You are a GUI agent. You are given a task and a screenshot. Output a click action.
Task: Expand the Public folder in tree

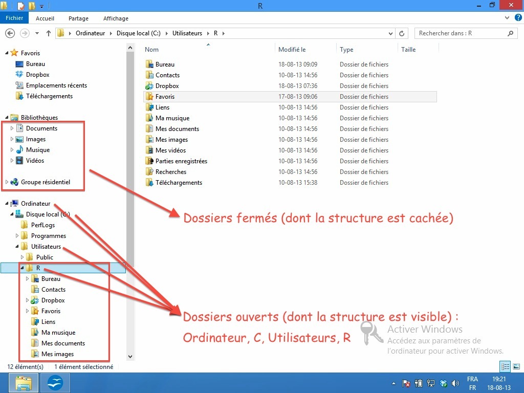tap(22, 257)
